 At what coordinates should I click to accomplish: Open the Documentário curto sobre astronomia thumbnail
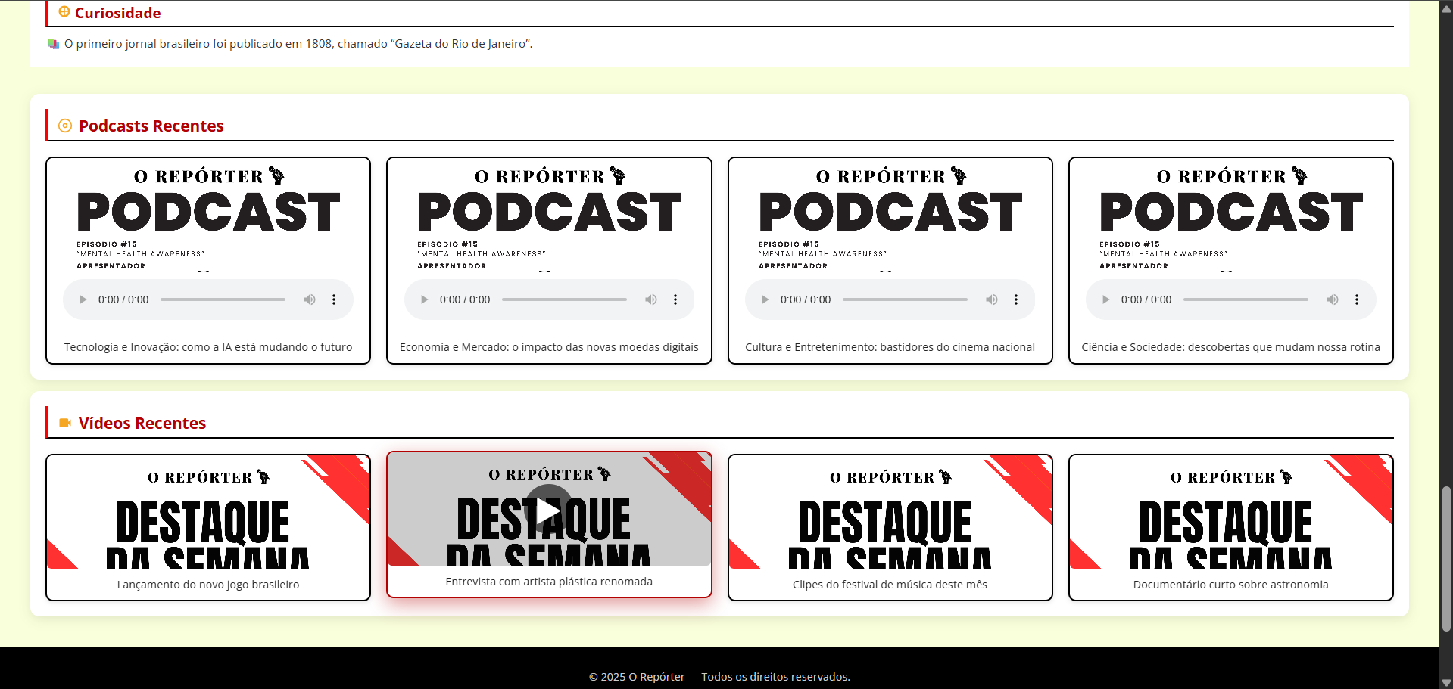tap(1230, 518)
